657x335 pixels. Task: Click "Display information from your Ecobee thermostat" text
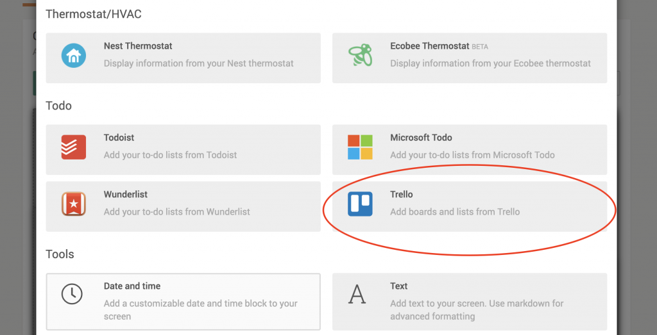[490, 63]
